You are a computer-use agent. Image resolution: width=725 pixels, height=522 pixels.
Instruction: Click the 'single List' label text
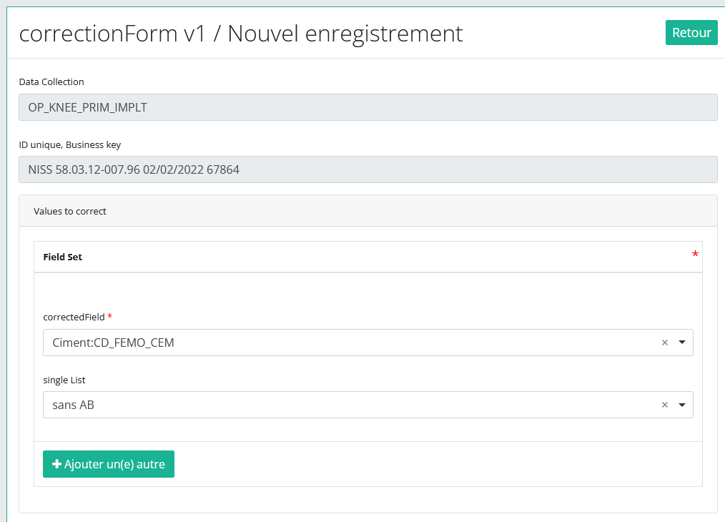[64, 380]
